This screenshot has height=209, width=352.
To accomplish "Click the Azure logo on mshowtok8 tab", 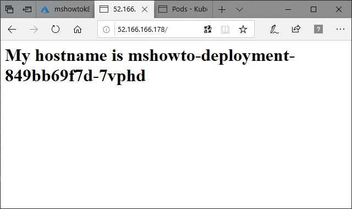I will coord(45,9).
